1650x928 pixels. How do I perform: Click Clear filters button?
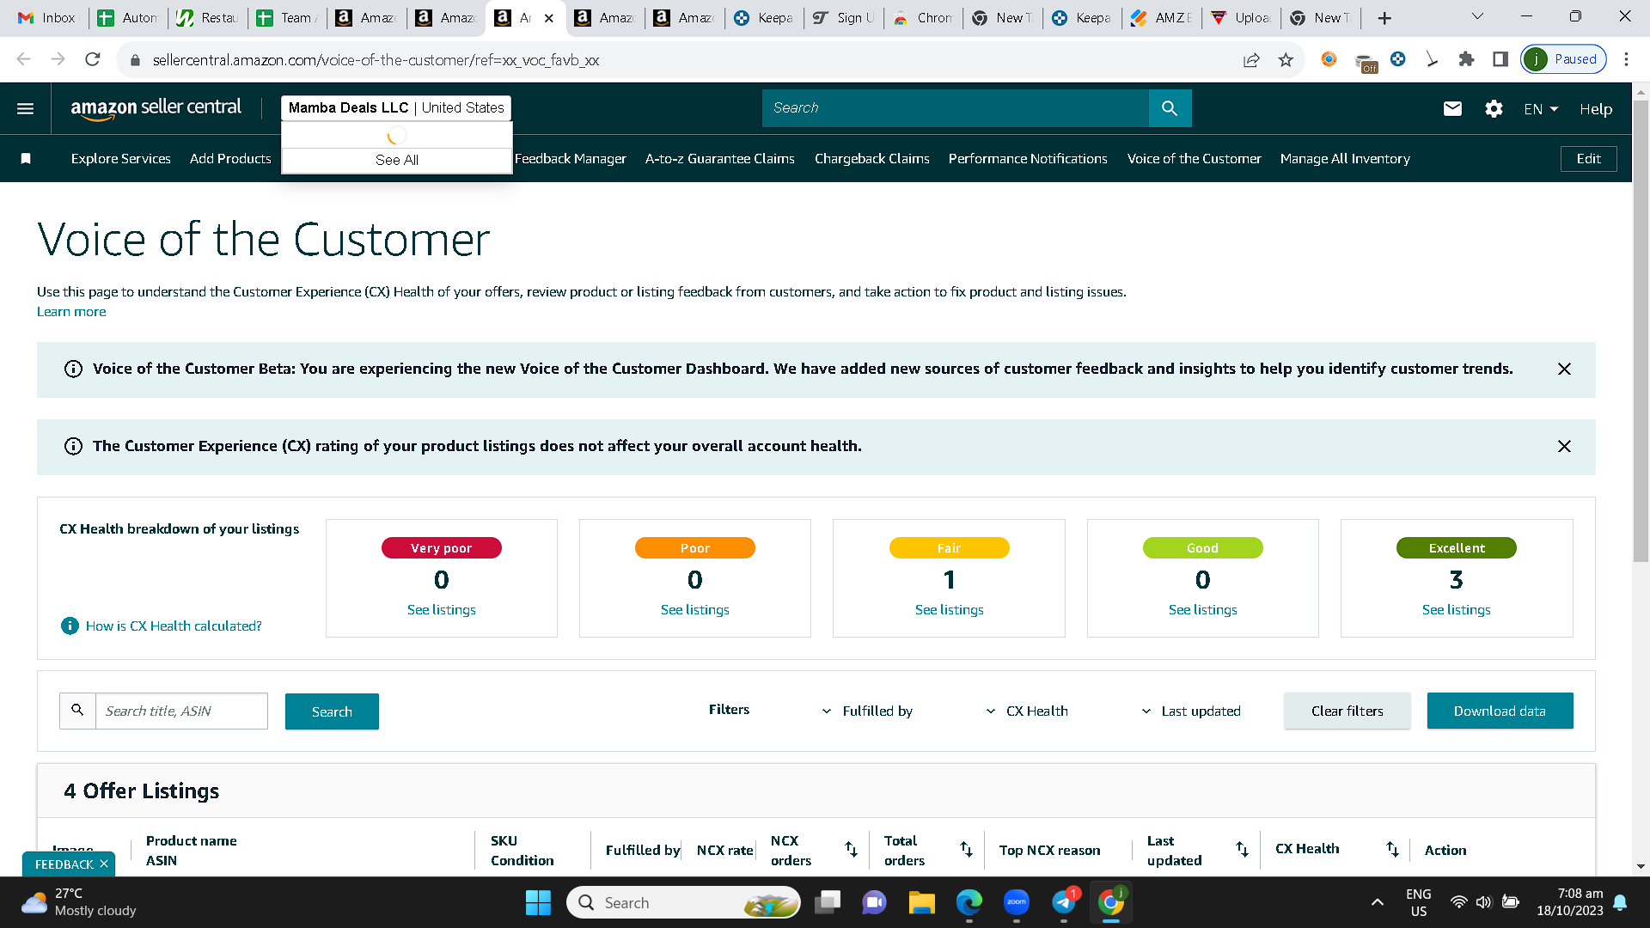(1347, 711)
